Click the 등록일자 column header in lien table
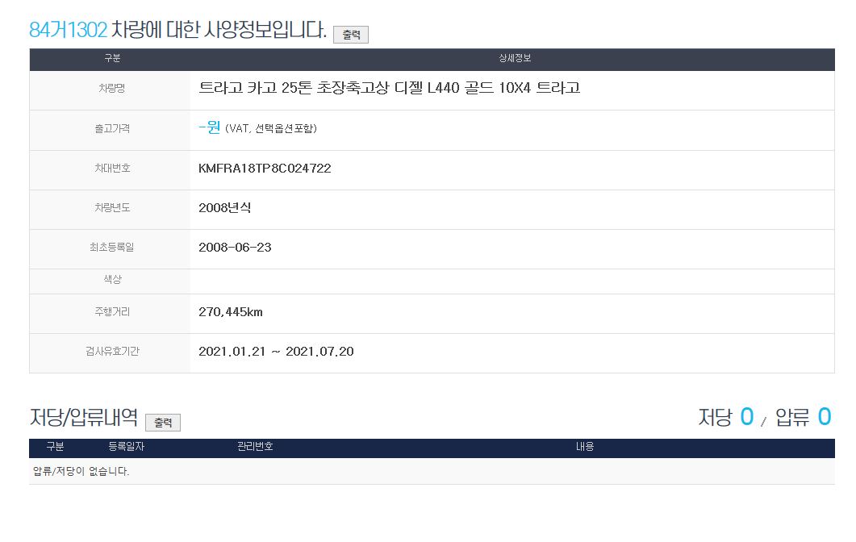 click(126, 447)
